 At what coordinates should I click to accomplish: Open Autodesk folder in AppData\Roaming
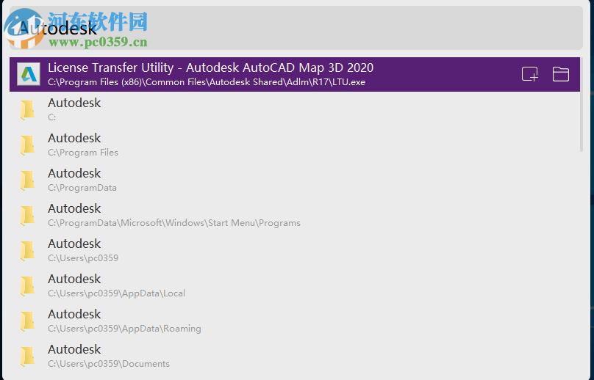[x=295, y=321]
